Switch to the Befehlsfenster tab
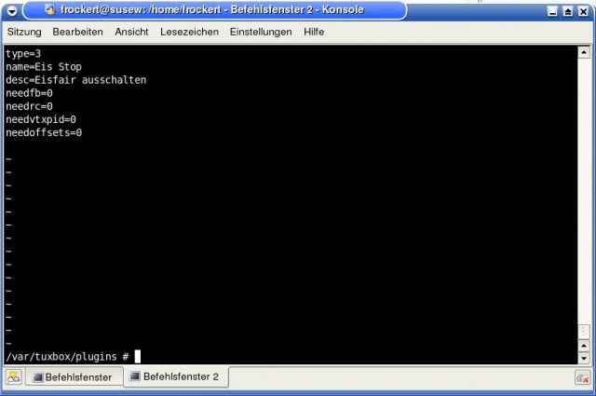 pyautogui.click(x=73, y=377)
